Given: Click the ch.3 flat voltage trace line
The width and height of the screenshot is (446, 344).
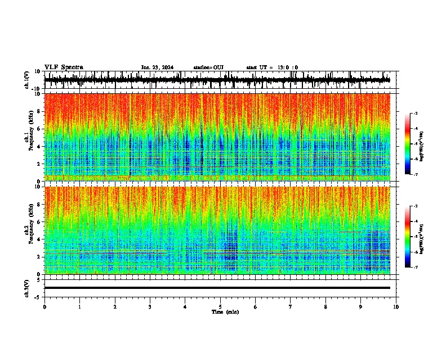Looking at the screenshot, I should pos(217,288).
